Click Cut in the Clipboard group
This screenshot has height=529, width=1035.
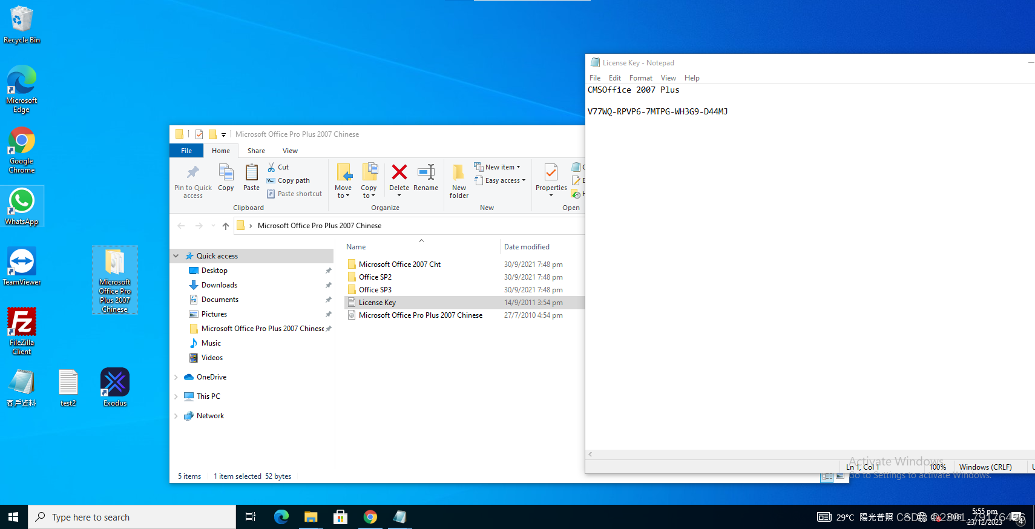point(278,167)
